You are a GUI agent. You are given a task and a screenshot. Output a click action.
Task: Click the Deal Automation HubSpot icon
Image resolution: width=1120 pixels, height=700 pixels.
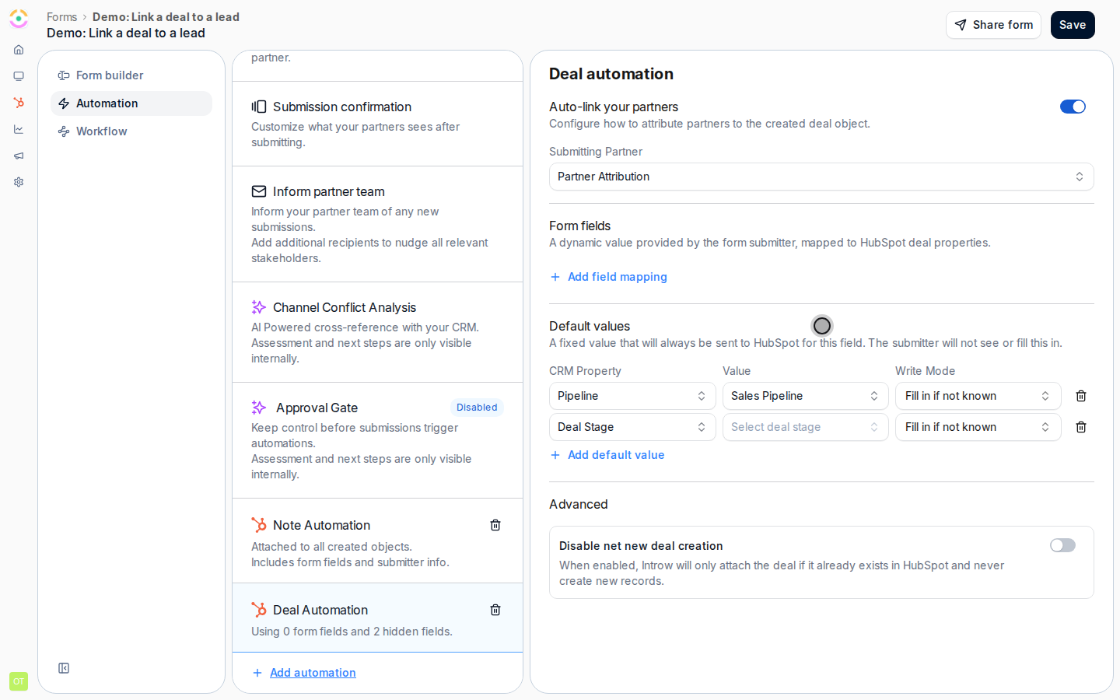[259, 610]
